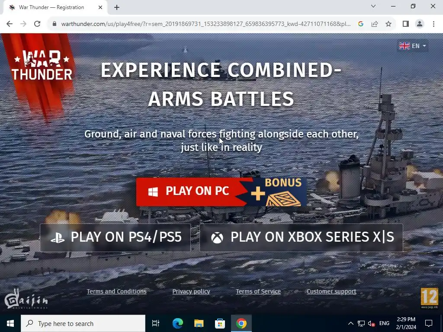This screenshot has height=332, width=443.
Task: Open the Chrome profile avatar
Action: 420,24
